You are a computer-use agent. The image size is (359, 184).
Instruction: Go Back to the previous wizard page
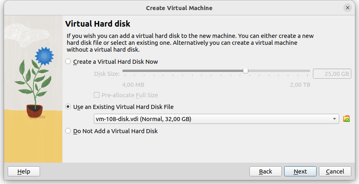click(265, 171)
